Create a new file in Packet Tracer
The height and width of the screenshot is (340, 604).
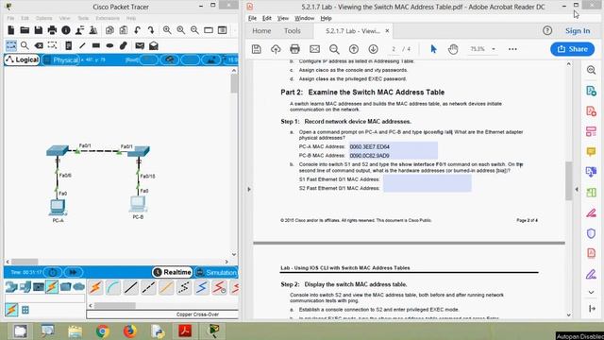pos(10,30)
